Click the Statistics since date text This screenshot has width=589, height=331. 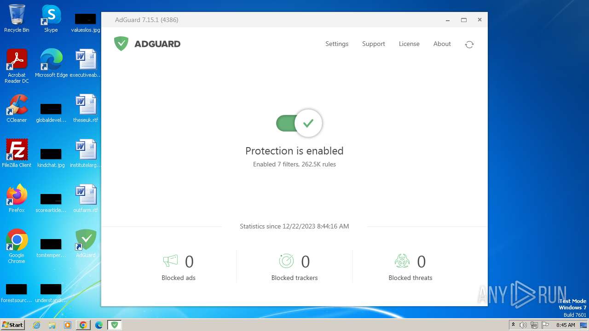click(294, 226)
